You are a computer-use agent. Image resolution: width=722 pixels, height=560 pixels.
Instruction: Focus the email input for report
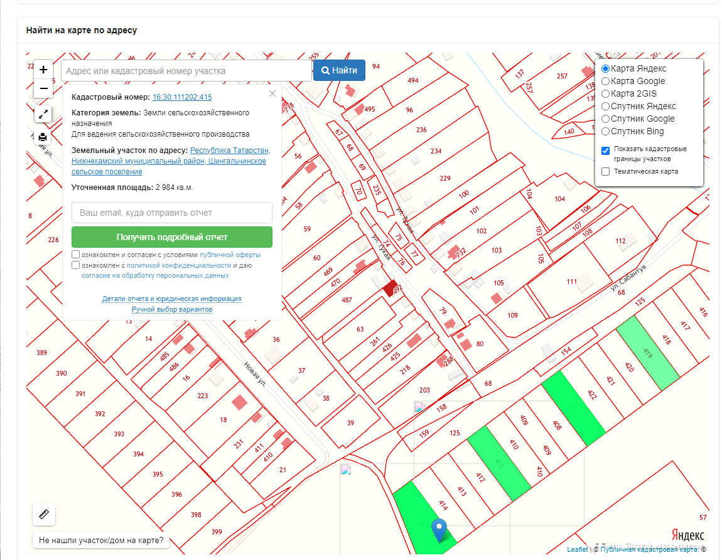pyautogui.click(x=172, y=213)
